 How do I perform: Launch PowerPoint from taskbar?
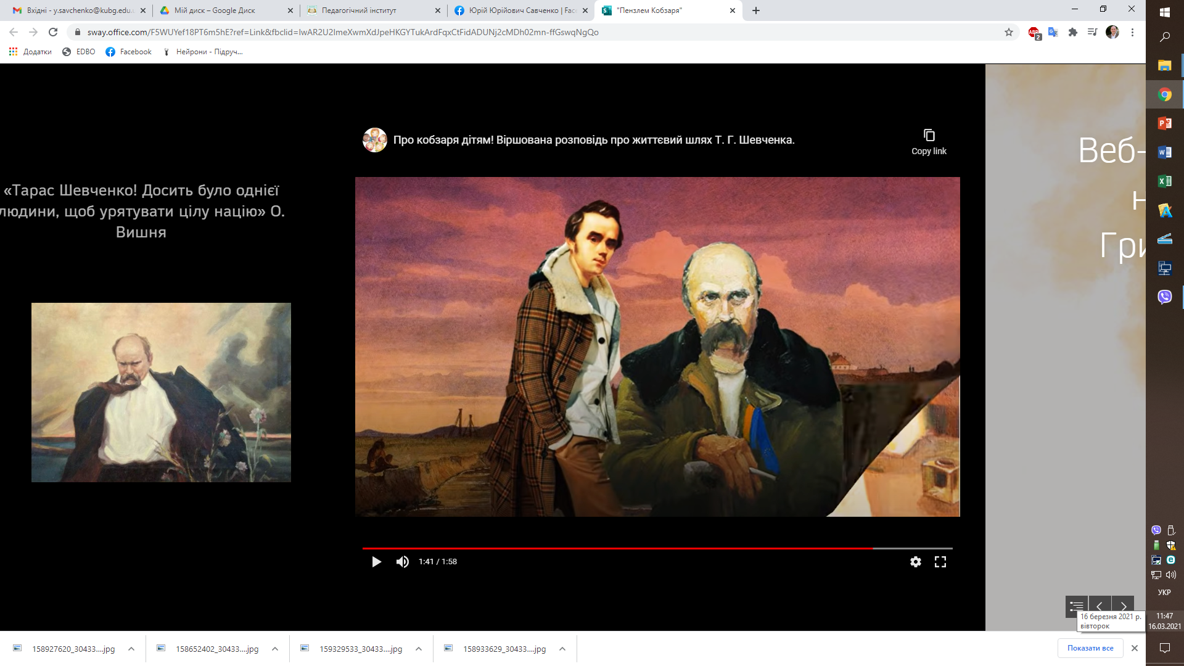[x=1164, y=123]
